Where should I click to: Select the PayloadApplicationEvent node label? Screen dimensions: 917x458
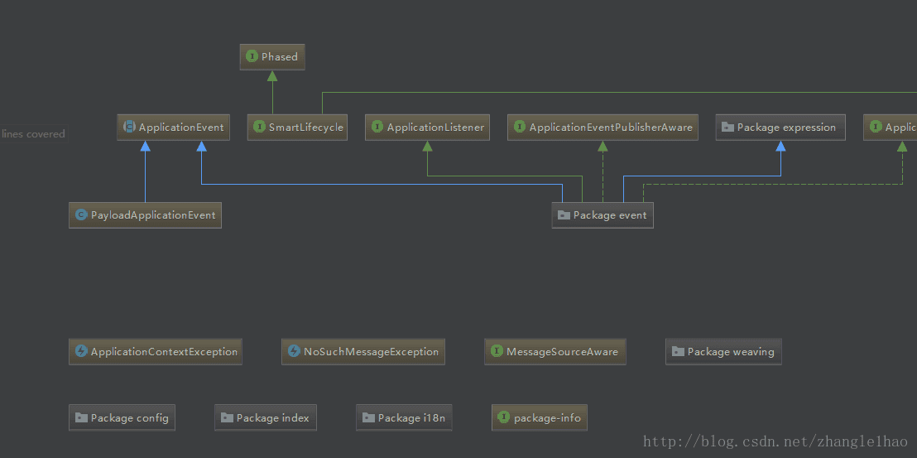coord(153,215)
